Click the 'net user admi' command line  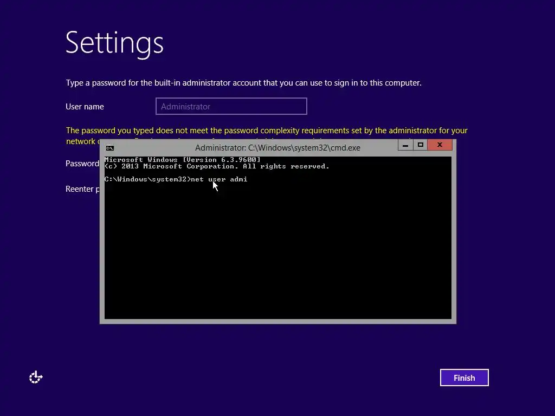176,179
